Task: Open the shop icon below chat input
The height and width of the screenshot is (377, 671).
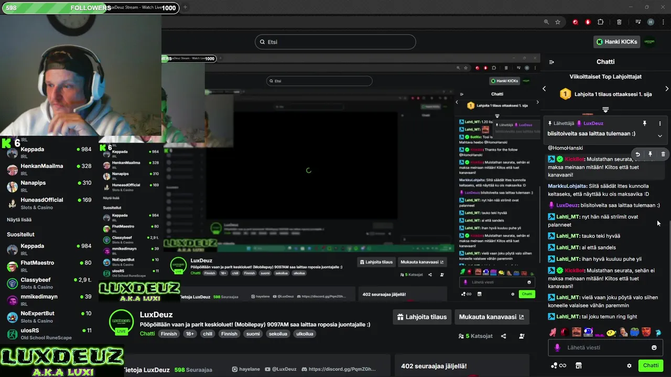Action: (x=579, y=365)
